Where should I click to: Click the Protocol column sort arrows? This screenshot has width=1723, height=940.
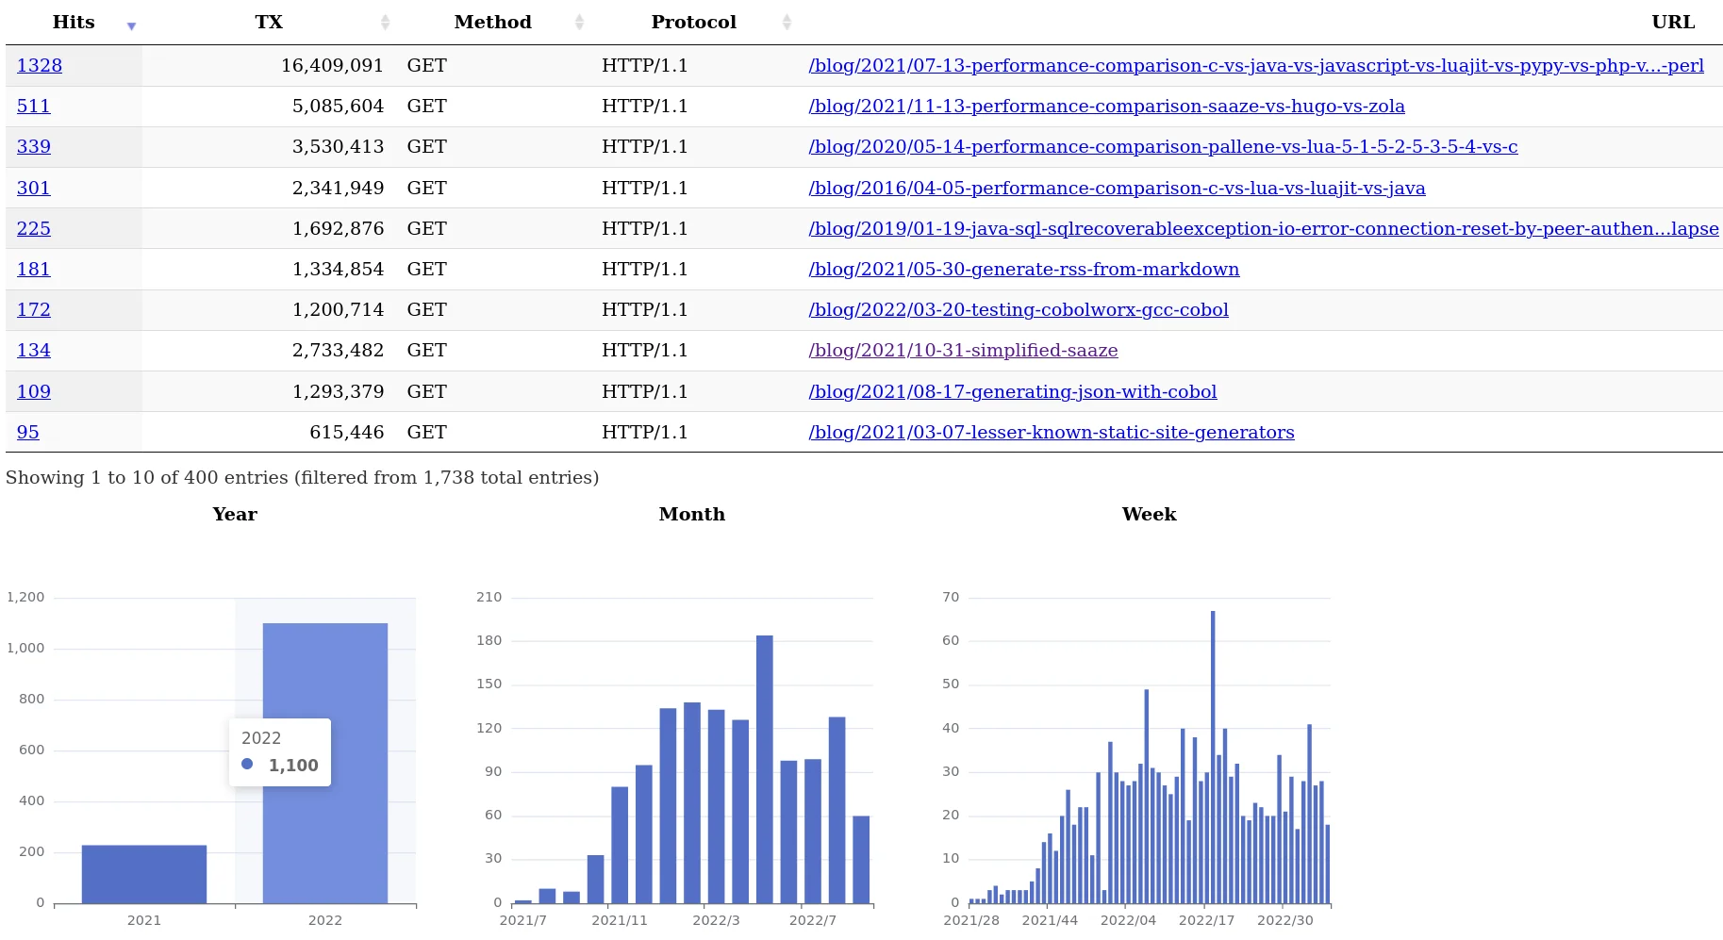[x=787, y=23]
